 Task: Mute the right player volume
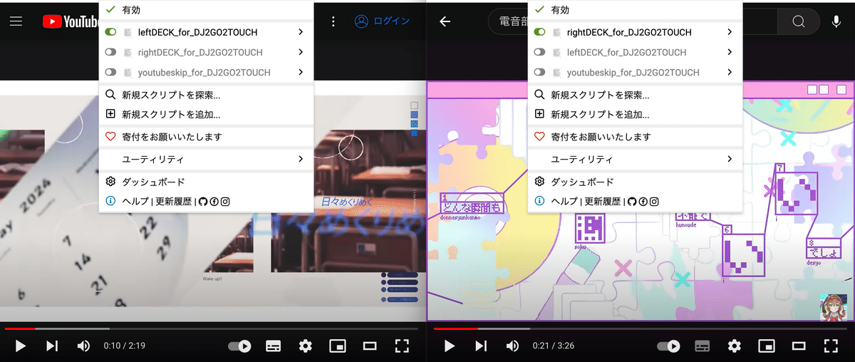point(512,346)
